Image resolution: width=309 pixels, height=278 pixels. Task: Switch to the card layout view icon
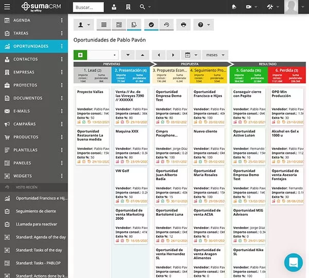pos(119,25)
